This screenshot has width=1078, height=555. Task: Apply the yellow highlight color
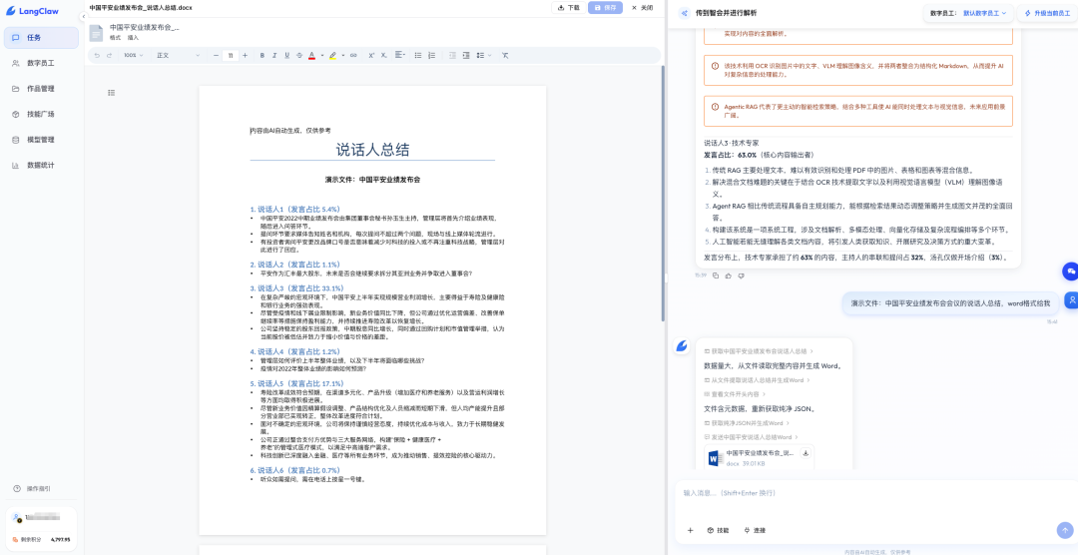(x=332, y=55)
